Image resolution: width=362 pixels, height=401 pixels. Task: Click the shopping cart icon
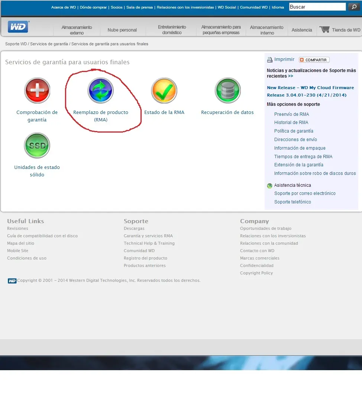tap(324, 29)
